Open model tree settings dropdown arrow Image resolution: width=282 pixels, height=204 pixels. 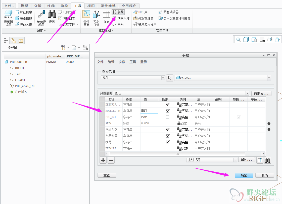[68, 48]
